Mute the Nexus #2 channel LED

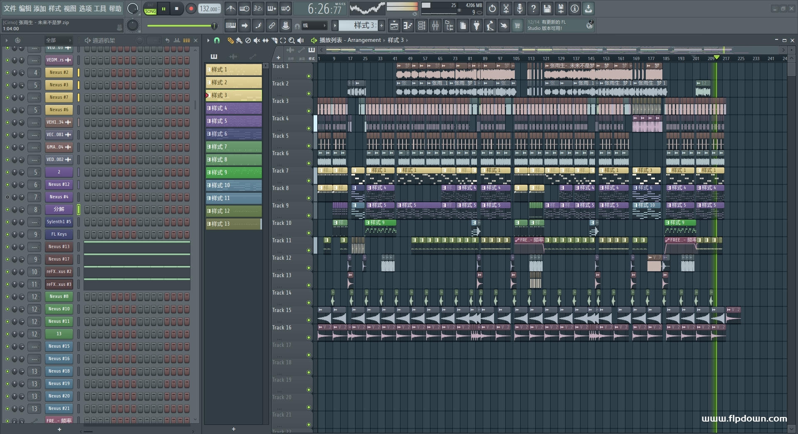pyautogui.click(x=7, y=73)
